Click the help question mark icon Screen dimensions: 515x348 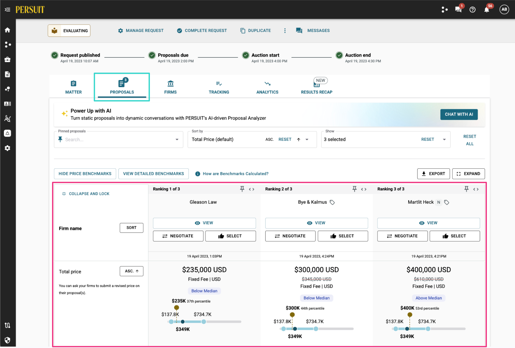tap(473, 10)
